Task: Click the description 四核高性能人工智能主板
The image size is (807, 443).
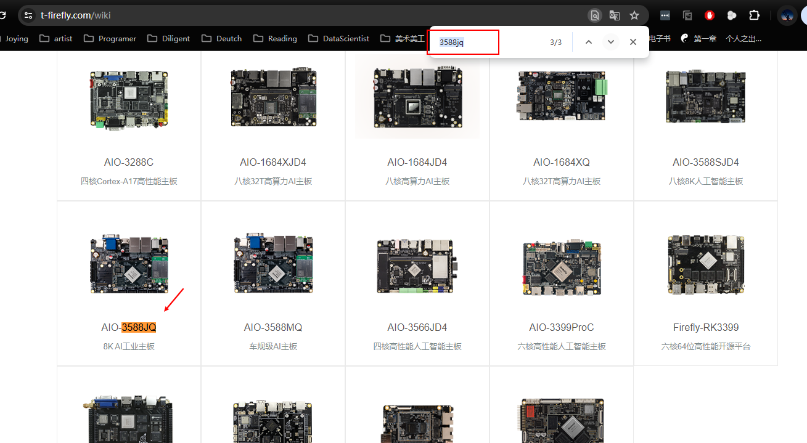Action: click(417, 346)
